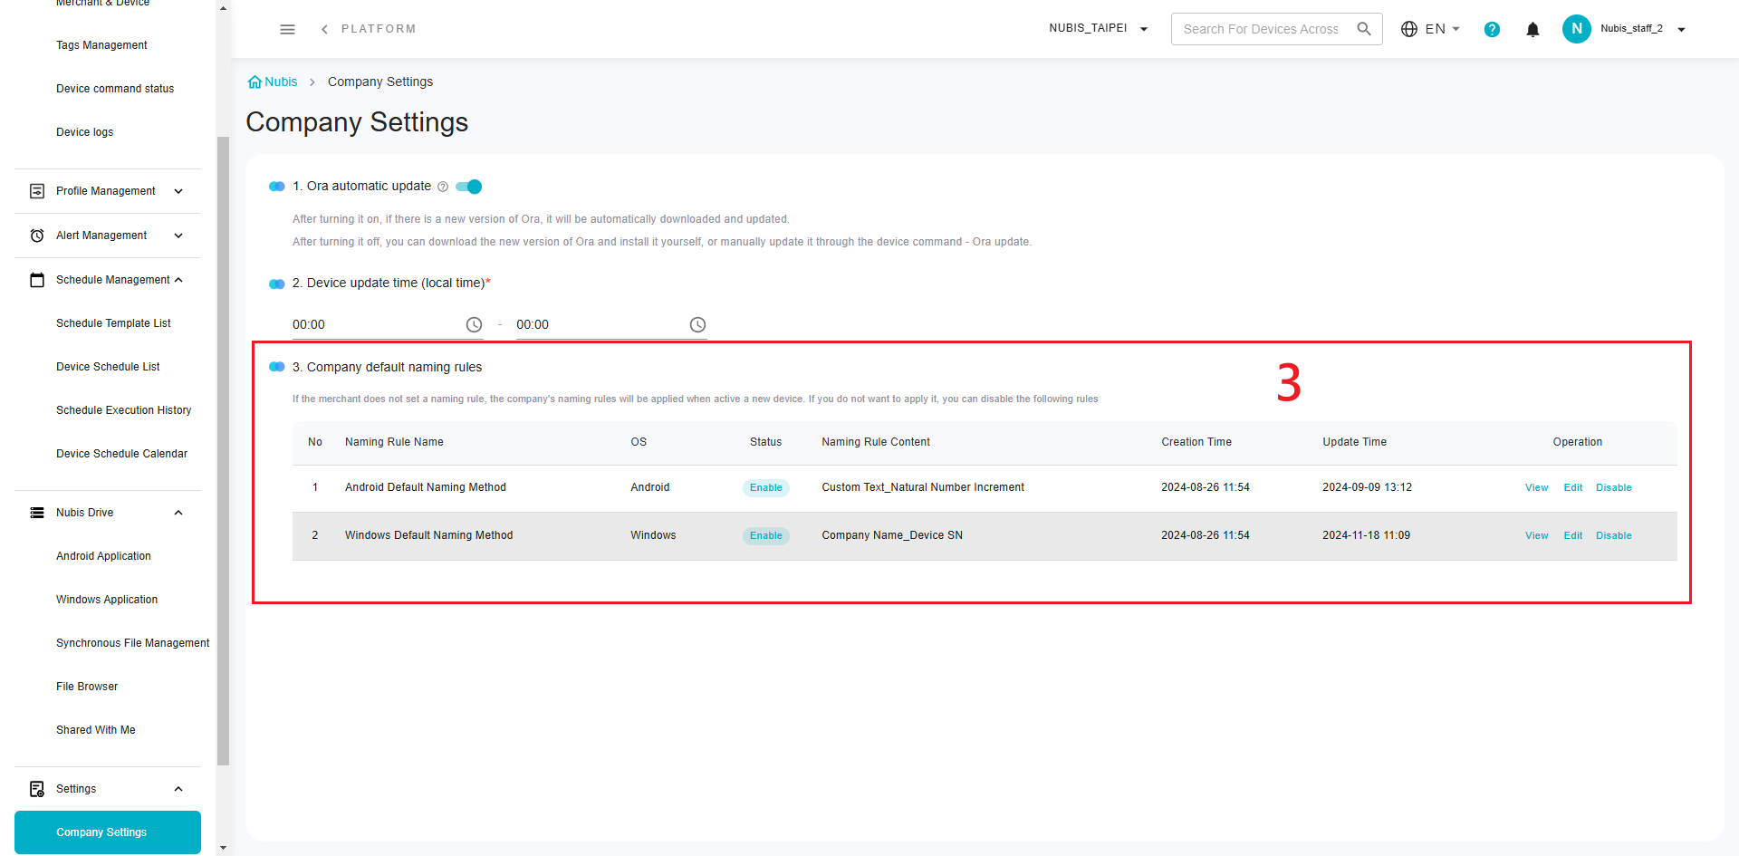The height and width of the screenshot is (856, 1739).
Task: Expand Alert Management section
Action: point(178,236)
